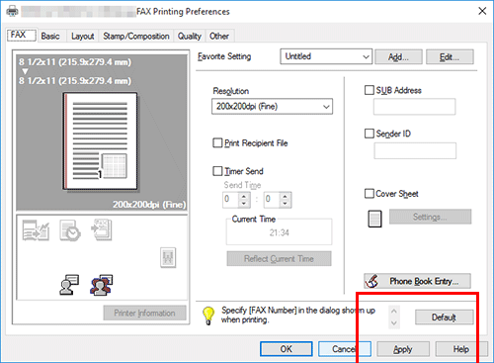Check the Print Recipient File option

tap(217, 143)
